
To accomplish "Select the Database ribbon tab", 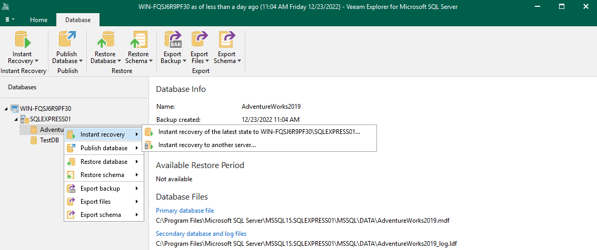I will coord(78,20).
